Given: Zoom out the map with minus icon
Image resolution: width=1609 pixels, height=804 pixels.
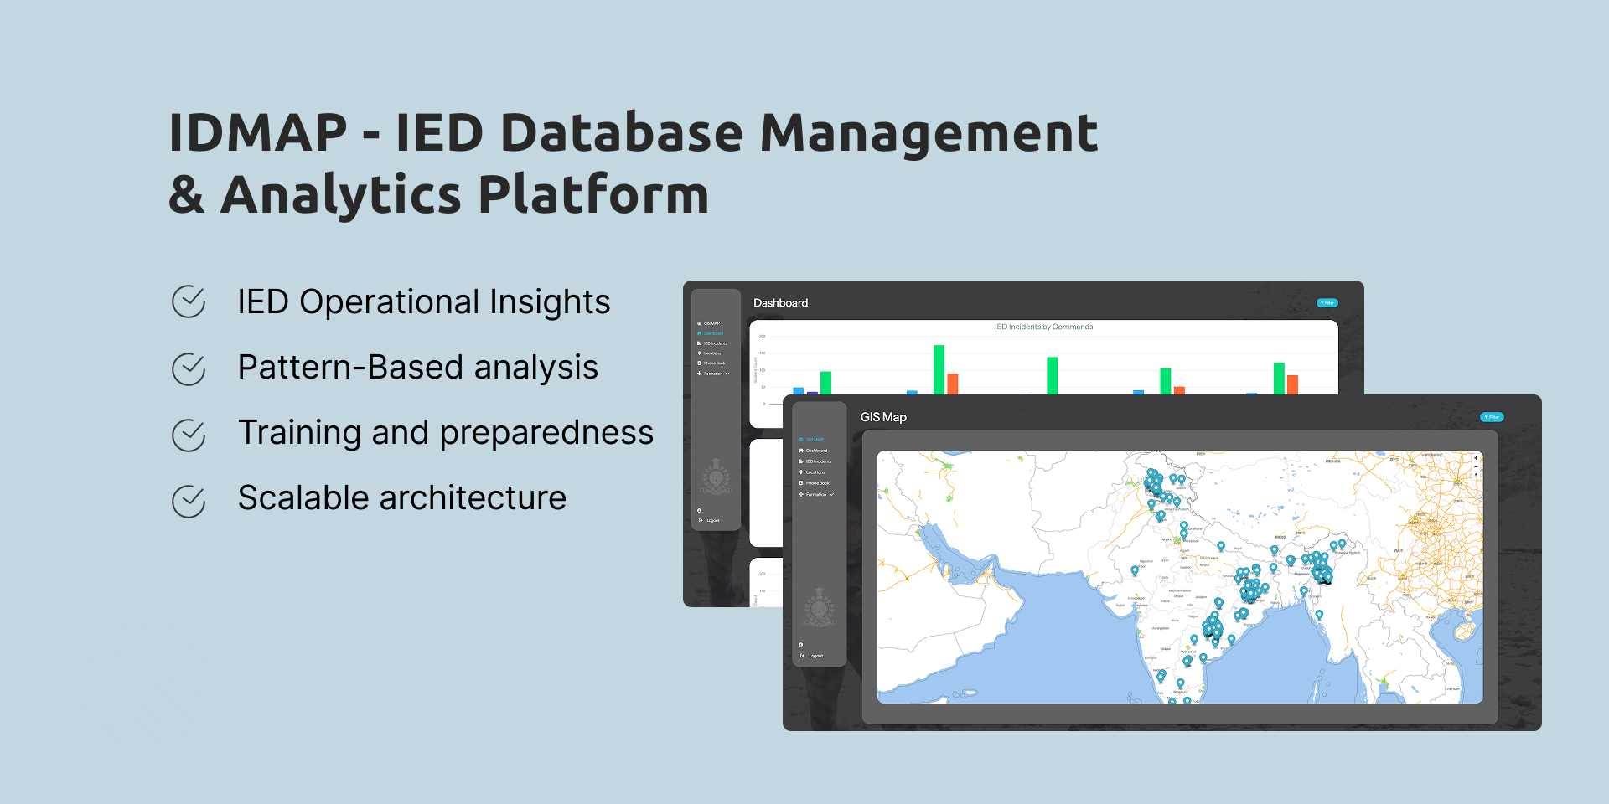Looking at the screenshot, I should point(1476,466).
